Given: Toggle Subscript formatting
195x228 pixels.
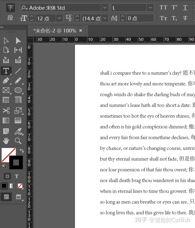Looking at the screenshot, I should [x=174, y=18].
